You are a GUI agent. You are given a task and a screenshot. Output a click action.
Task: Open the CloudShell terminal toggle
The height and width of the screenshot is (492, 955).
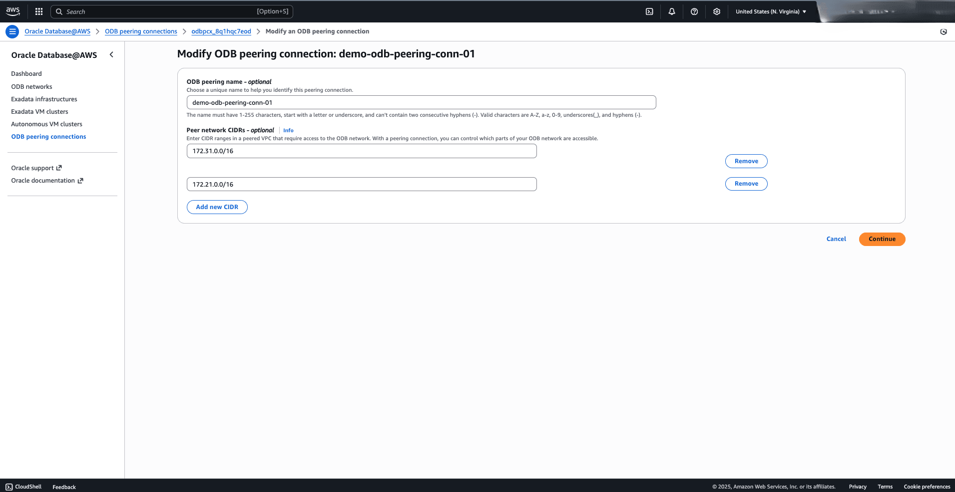pyautogui.click(x=649, y=11)
